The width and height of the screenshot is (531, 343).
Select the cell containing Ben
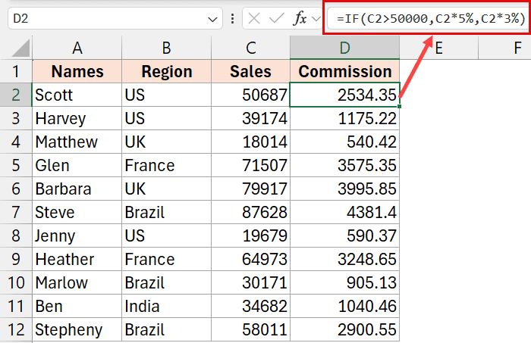pyautogui.click(x=77, y=306)
